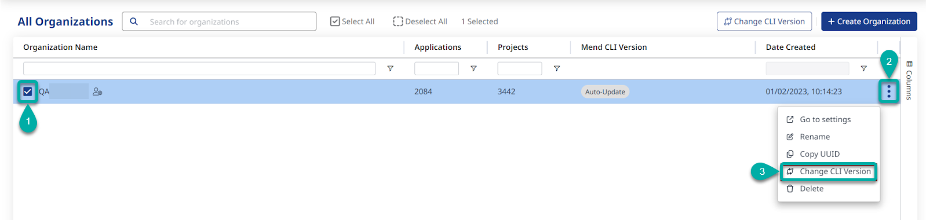The width and height of the screenshot is (926, 220).
Task: Click the Create Organization button
Action: pos(869,21)
